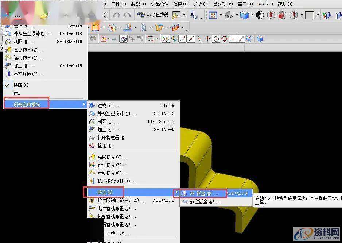This screenshot has height=243, width=342.
Task: Enable PMI from the menu list
Action: [x=16, y=93]
